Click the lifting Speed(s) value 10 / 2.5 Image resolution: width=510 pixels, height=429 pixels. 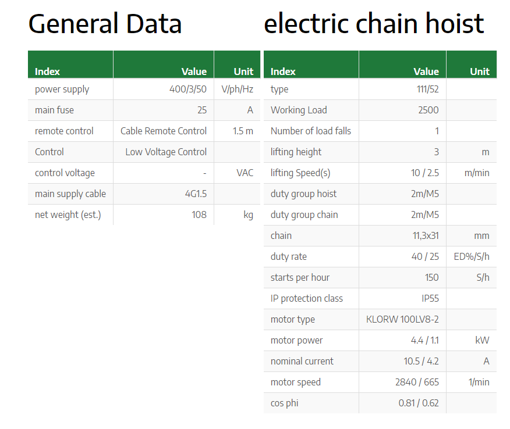point(424,173)
